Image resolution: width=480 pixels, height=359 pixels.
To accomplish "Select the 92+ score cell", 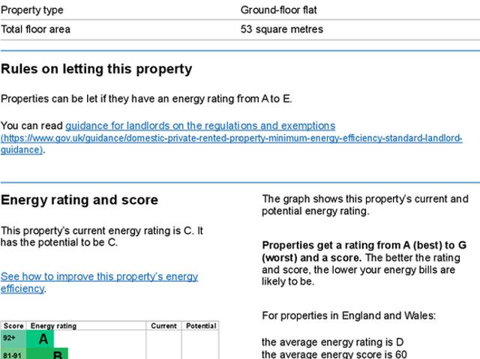I will pyautogui.click(x=10, y=339).
